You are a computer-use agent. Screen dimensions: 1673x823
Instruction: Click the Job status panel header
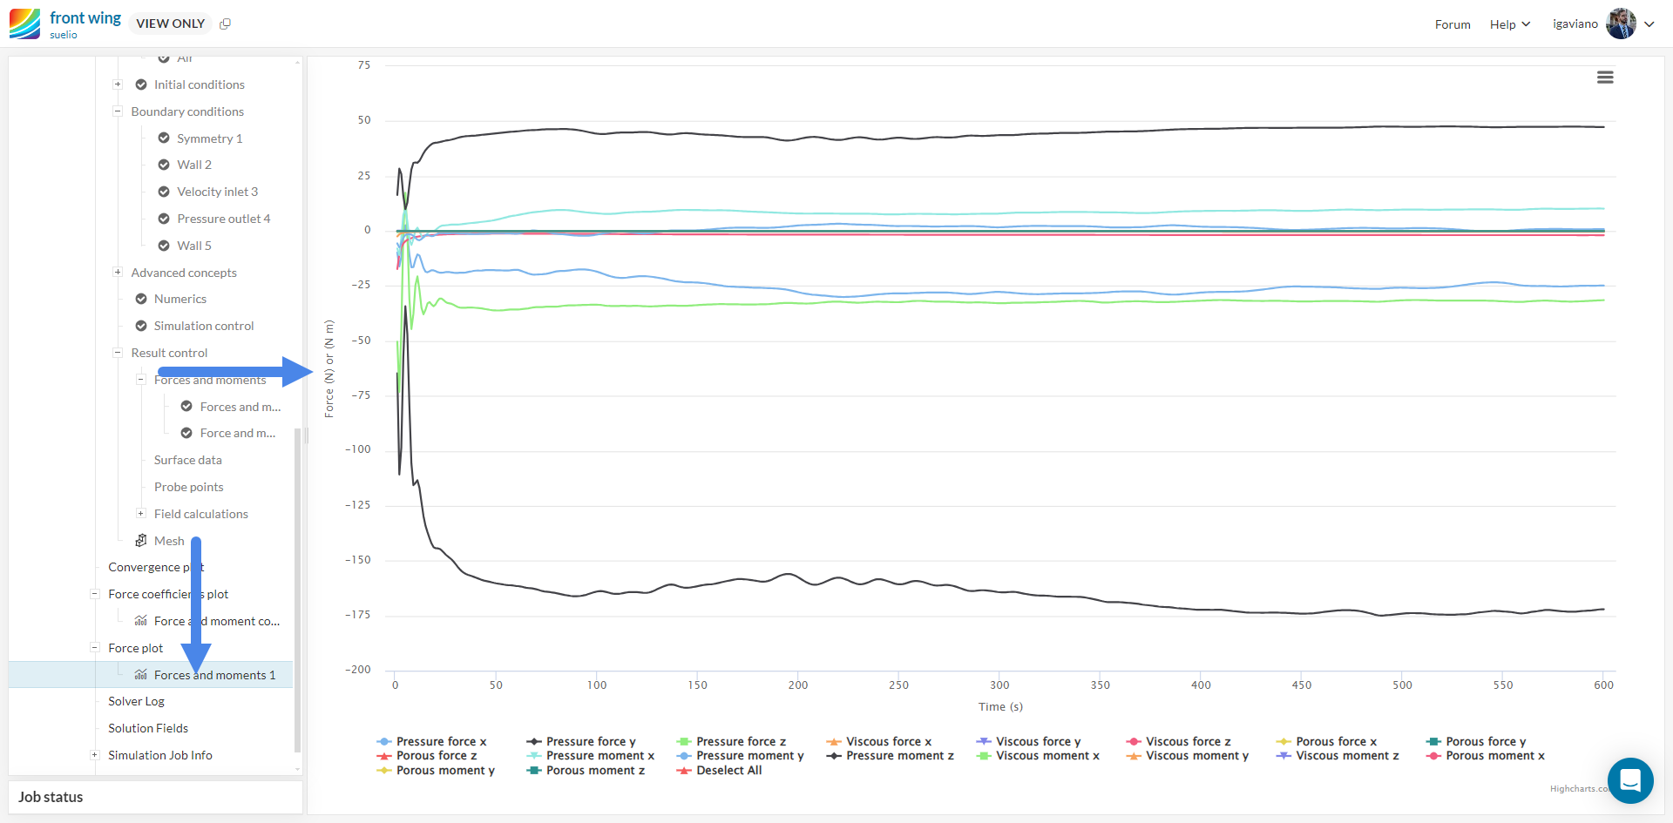51,797
